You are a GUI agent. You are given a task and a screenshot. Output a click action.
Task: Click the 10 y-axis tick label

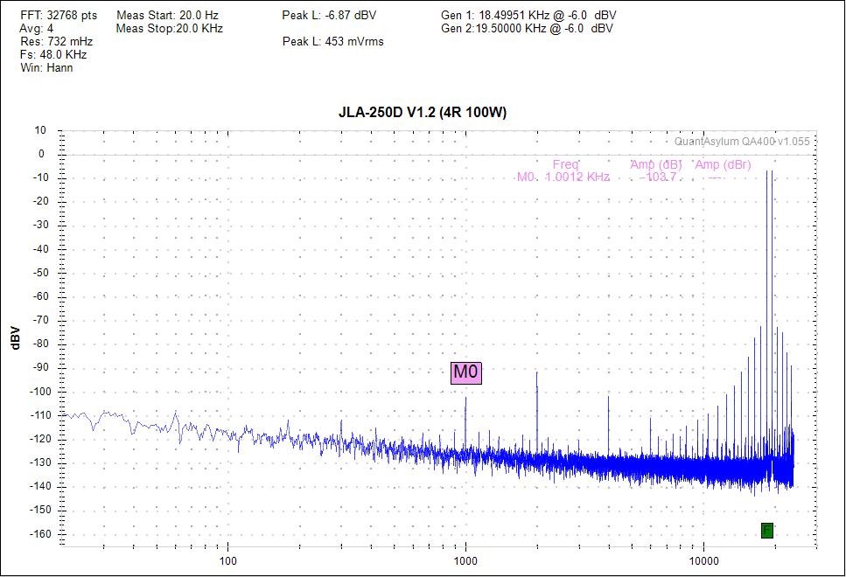40,130
